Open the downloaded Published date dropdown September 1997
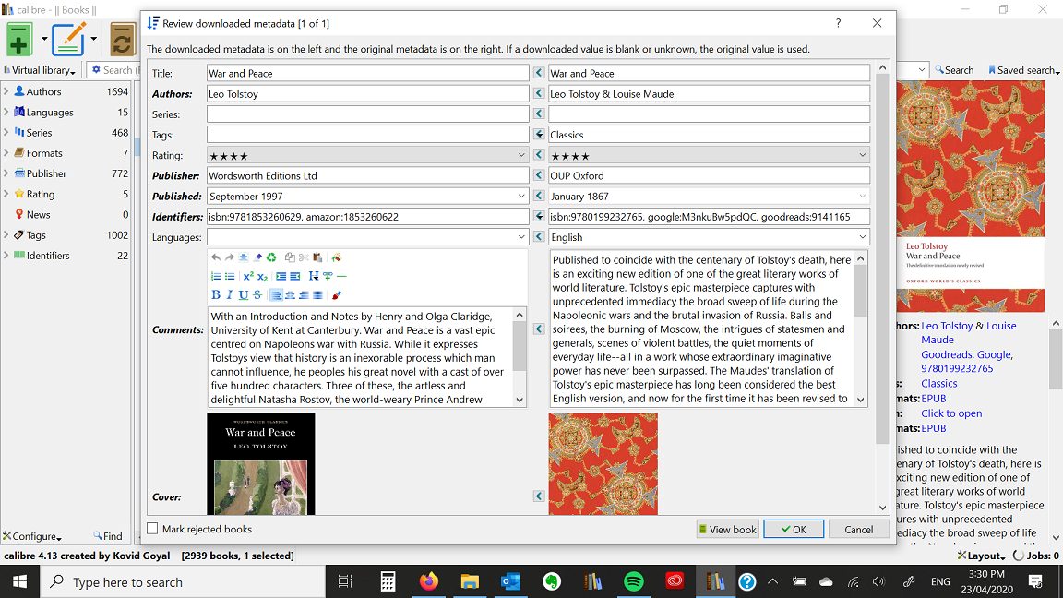This screenshot has height=598, width=1063. (521, 196)
